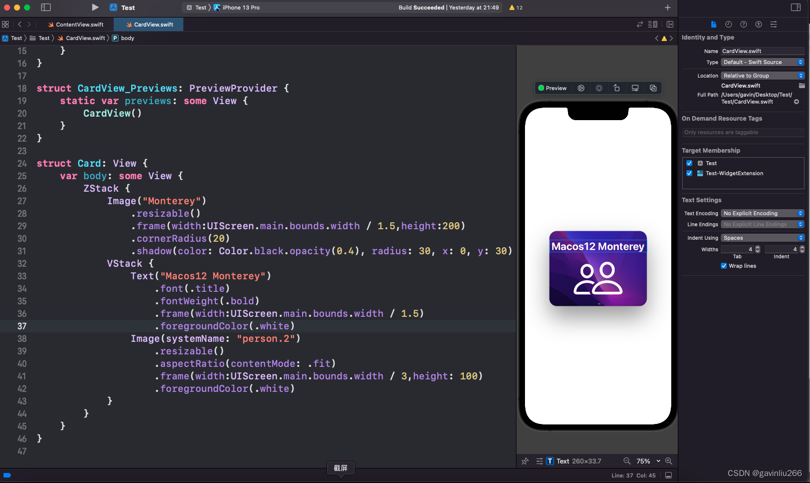Toggle the inspector panel on the right
Image resolution: width=810 pixels, height=483 pixels.
[795, 7]
